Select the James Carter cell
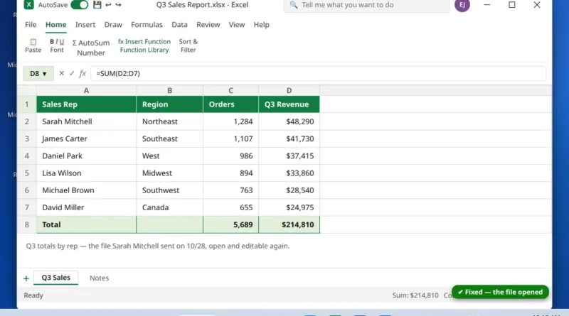This screenshot has width=569, height=316. pyautogui.click(x=86, y=138)
